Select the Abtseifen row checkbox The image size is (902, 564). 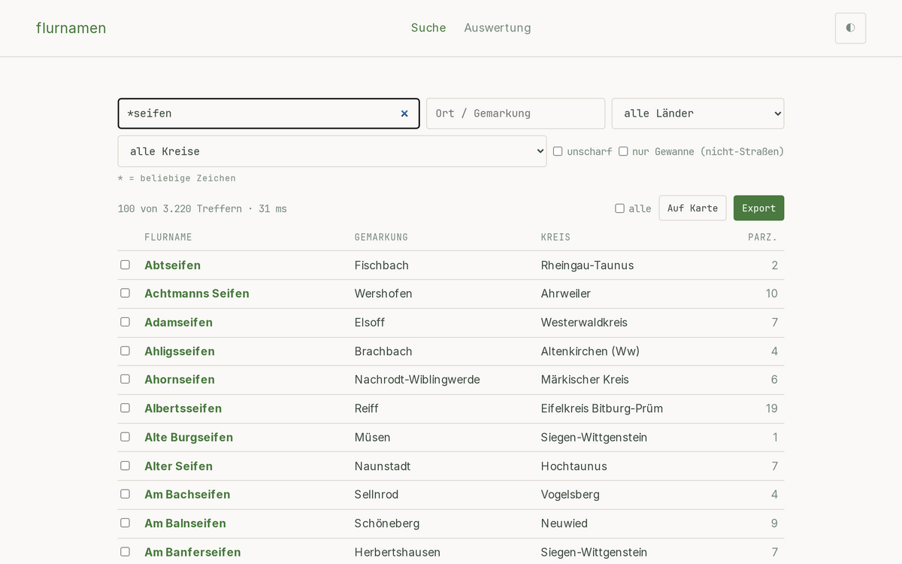[x=125, y=265]
